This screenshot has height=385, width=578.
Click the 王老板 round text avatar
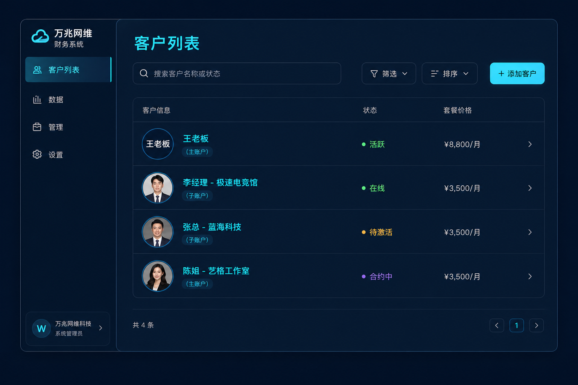pyautogui.click(x=158, y=144)
